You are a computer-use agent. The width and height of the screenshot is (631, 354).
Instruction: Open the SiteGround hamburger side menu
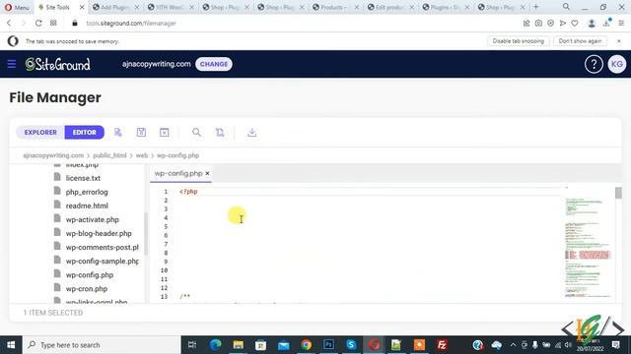click(11, 64)
